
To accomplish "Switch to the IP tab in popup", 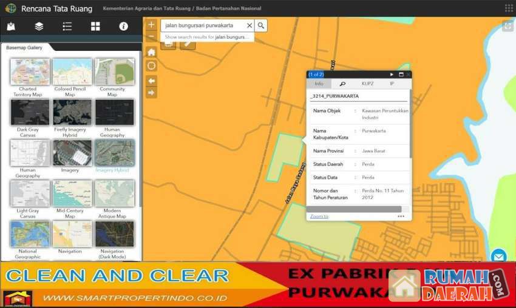I will 392,84.
